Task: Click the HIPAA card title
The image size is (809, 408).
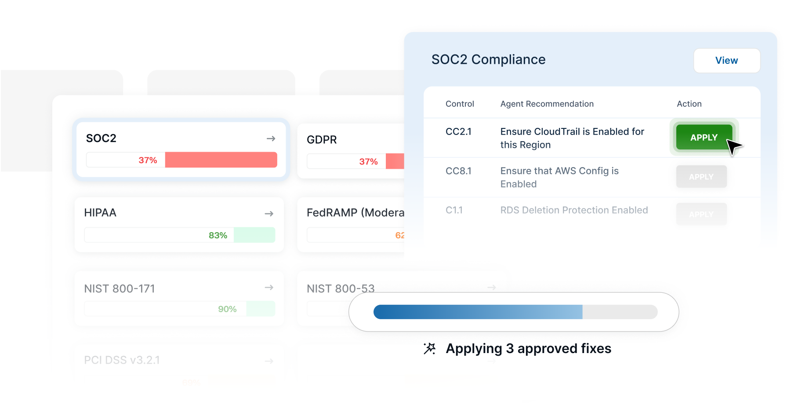Action: point(100,213)
